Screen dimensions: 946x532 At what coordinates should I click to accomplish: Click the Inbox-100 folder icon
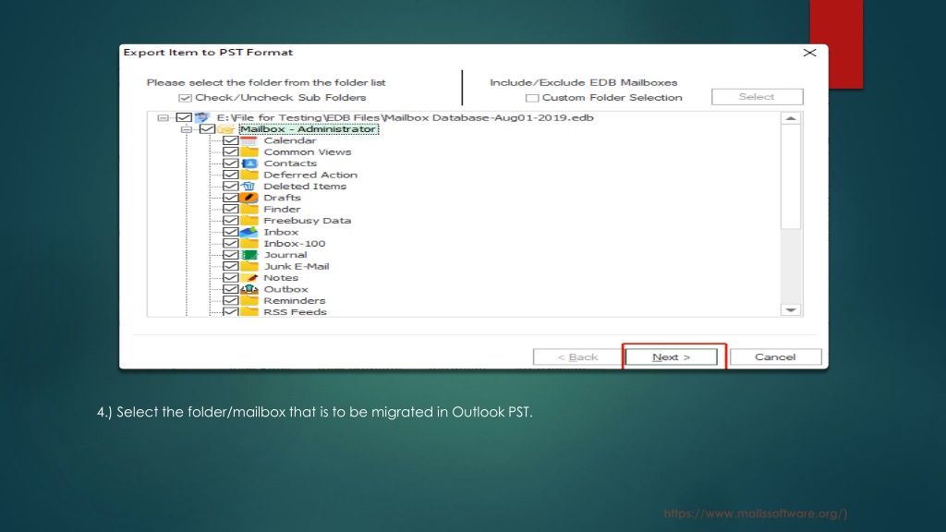coord(249,244)
